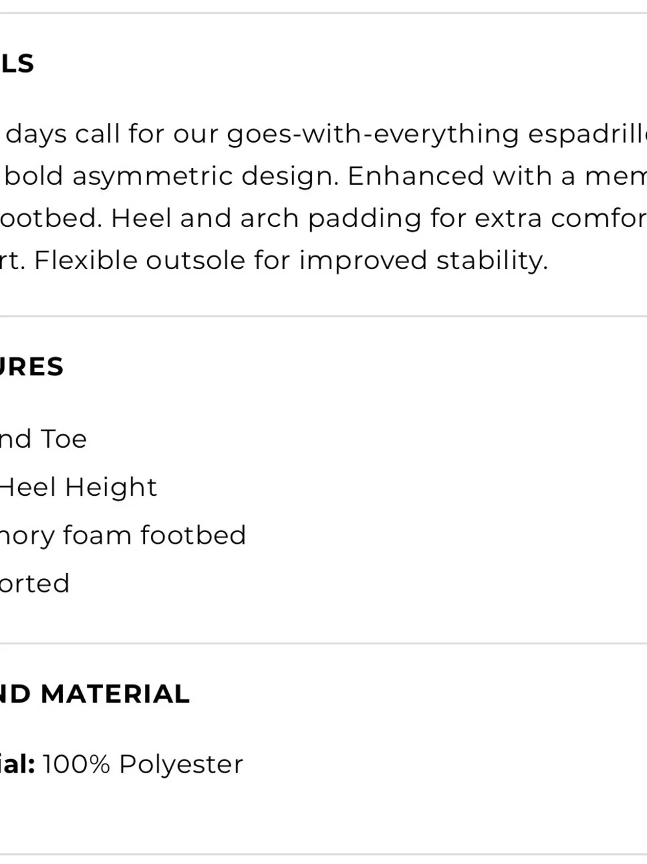Collapse the section heading ending in "URES"
Image resolution: width=647 pixels, height=864 pixels.
point(32,367)
